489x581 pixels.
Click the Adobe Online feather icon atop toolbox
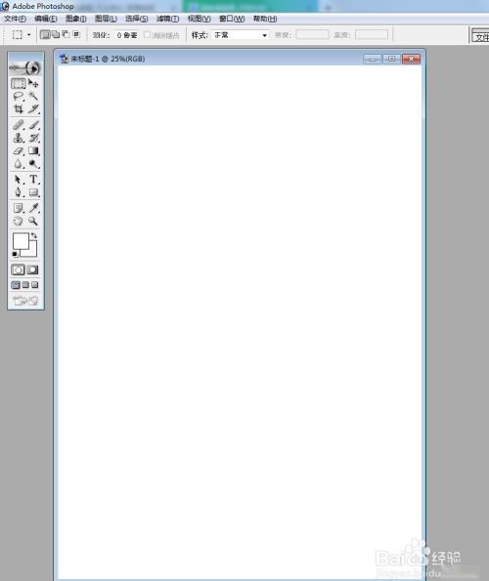click(x=25, y=67)
